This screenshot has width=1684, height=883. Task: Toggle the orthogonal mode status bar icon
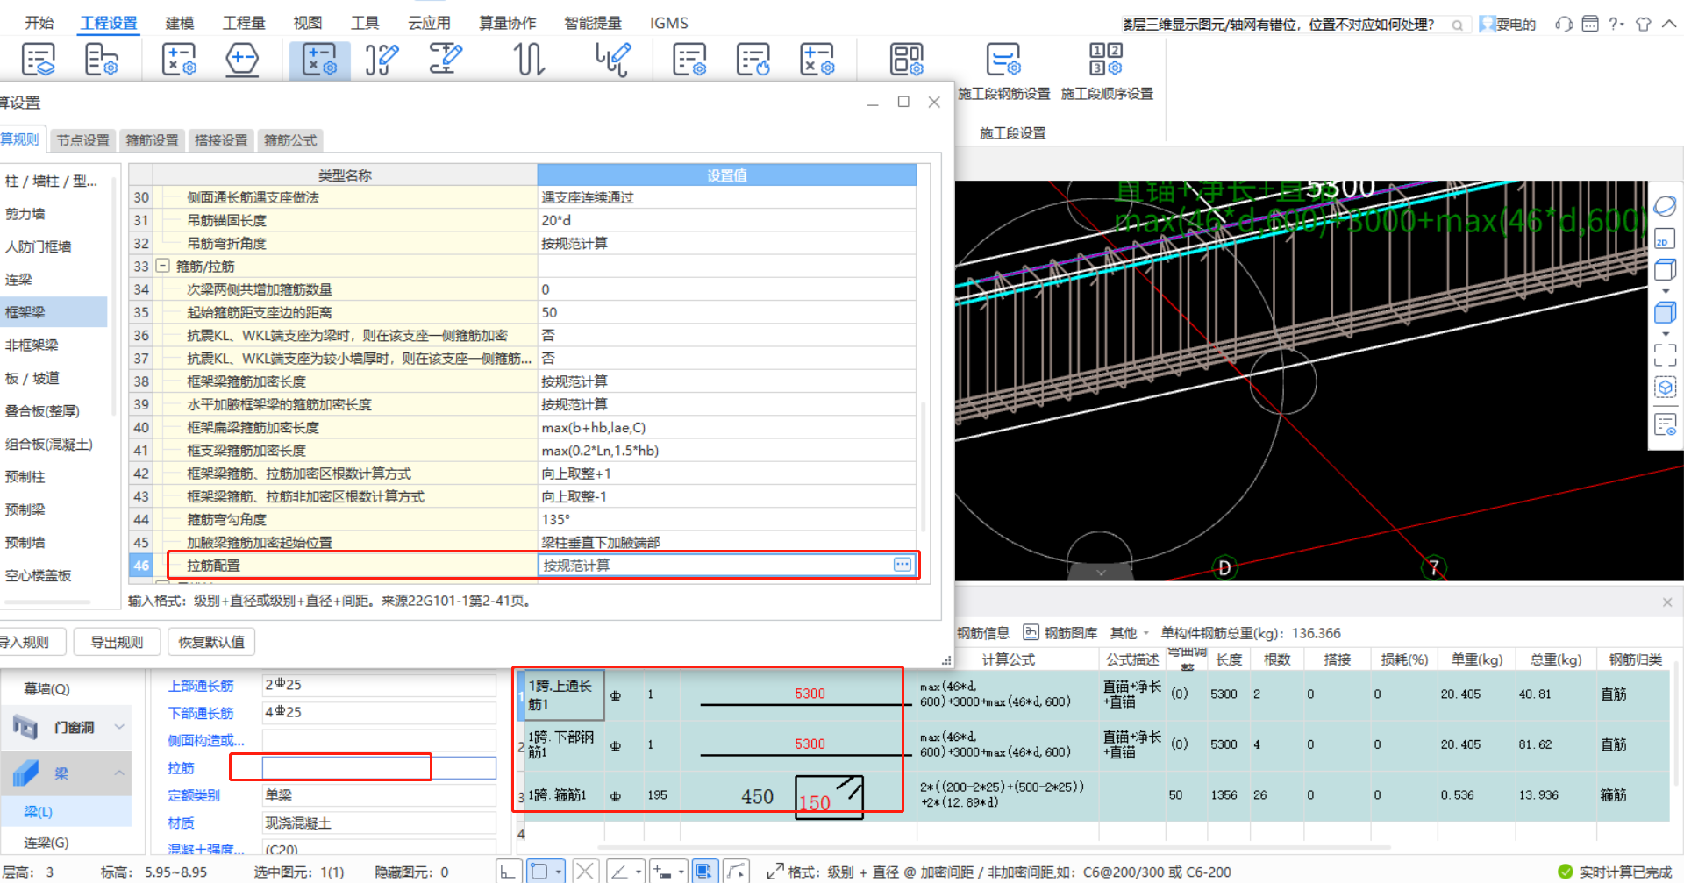[508, 872]
